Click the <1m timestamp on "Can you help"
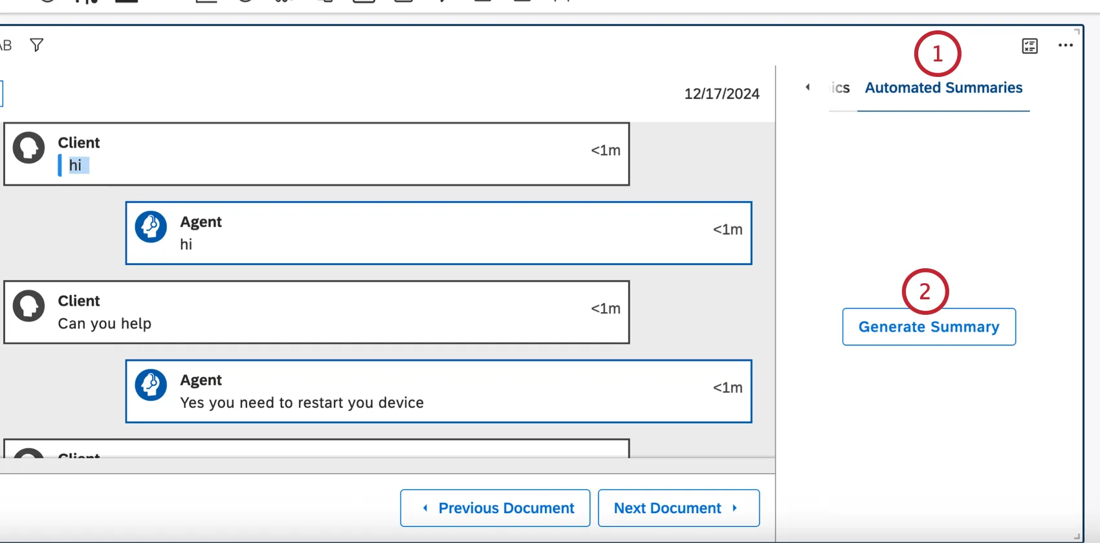 (606, 309)
